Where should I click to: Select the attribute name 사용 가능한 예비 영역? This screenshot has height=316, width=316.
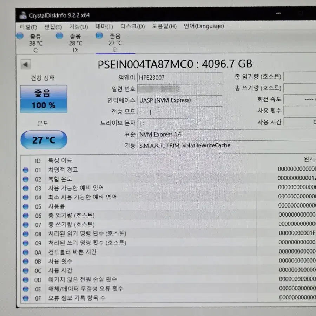point(76,188)
